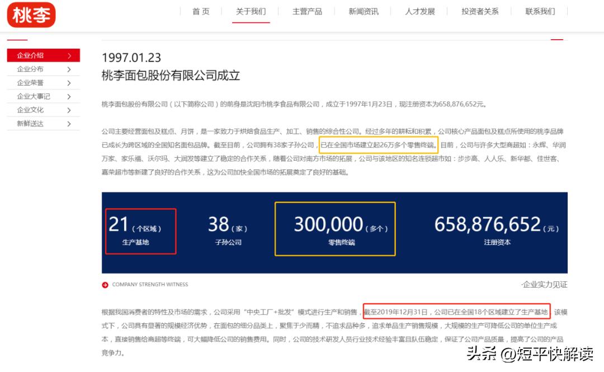The height and width of the screenshot is (372, 604).
Task: Open the 主营产品 navigation item
Action: coord(307,11)
